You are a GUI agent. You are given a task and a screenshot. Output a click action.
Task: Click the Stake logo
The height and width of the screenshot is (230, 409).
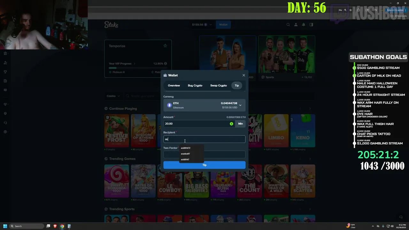111,25
